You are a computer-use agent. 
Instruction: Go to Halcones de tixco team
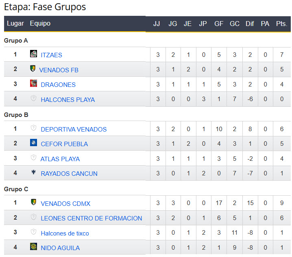(65, 233)
